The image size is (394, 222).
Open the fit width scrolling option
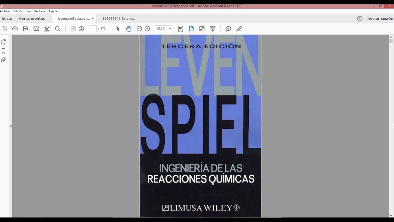[180, 29]
